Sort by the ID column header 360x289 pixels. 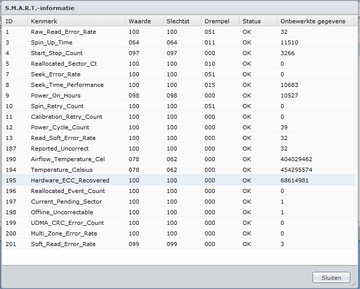(14, 21)
